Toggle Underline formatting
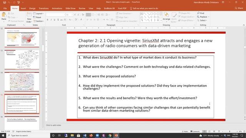246x138 pixels. coord(55,20)
